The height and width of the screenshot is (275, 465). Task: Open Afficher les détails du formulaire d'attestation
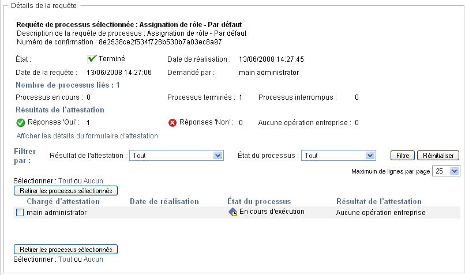click(87, 136)
